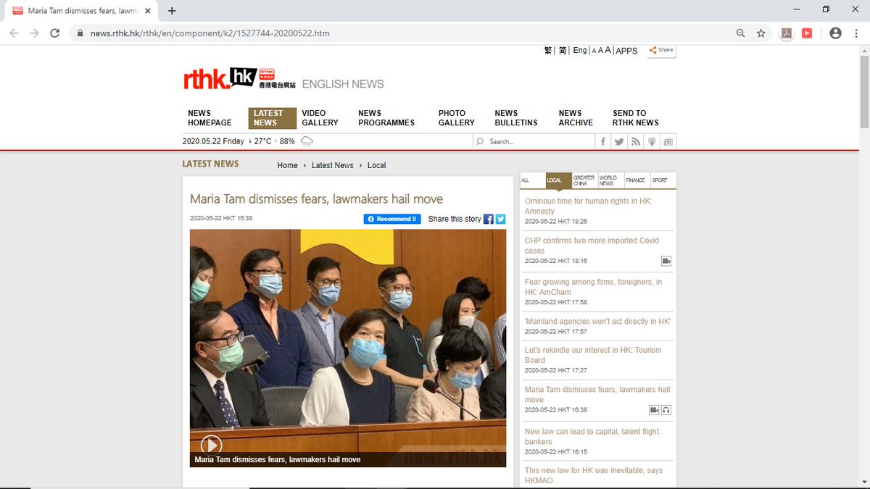Go to Home in the breadcrumb
The height and width of the screenshot is (489, 870).
point(288,165)
